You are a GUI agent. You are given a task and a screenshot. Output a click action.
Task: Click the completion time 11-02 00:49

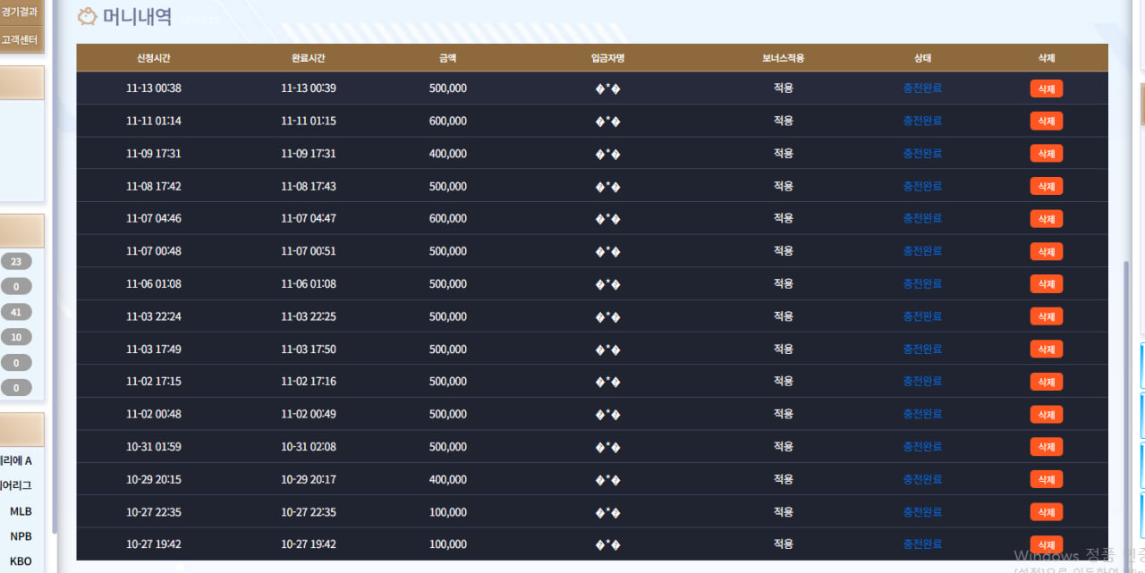coord(309,414)
